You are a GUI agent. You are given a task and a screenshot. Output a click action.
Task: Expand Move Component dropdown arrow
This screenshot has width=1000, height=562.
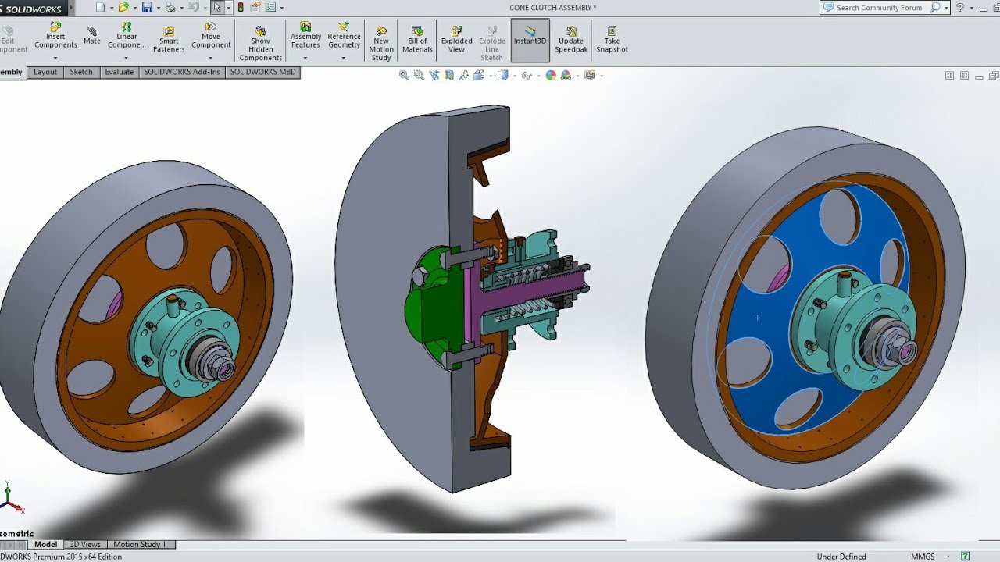[210, 57]
